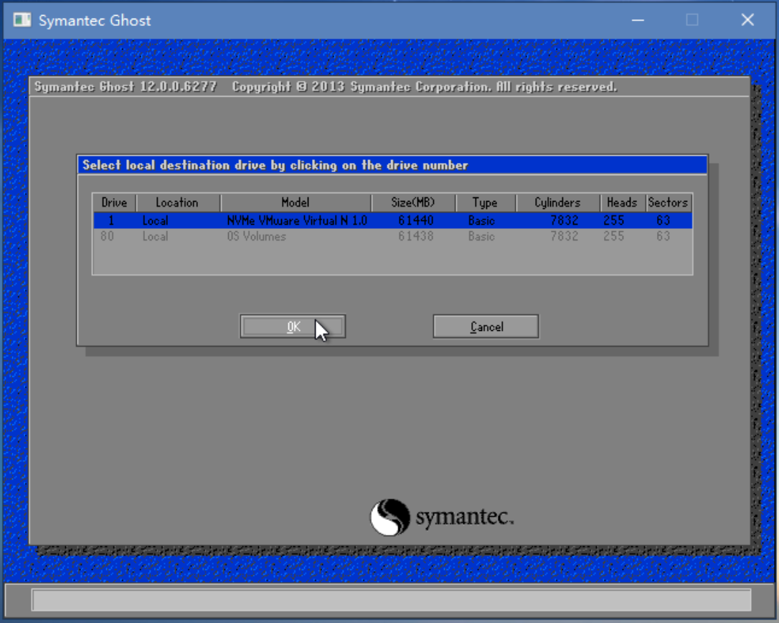Click the dialog title 'Select local destination drive'
Viewport: 779px width, 623px height.
[x=275, y=165]
